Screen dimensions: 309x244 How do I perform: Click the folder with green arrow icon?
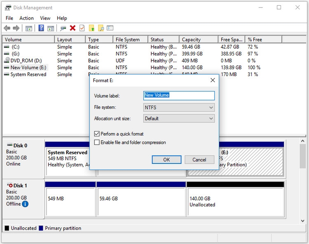tap(91, 28)
